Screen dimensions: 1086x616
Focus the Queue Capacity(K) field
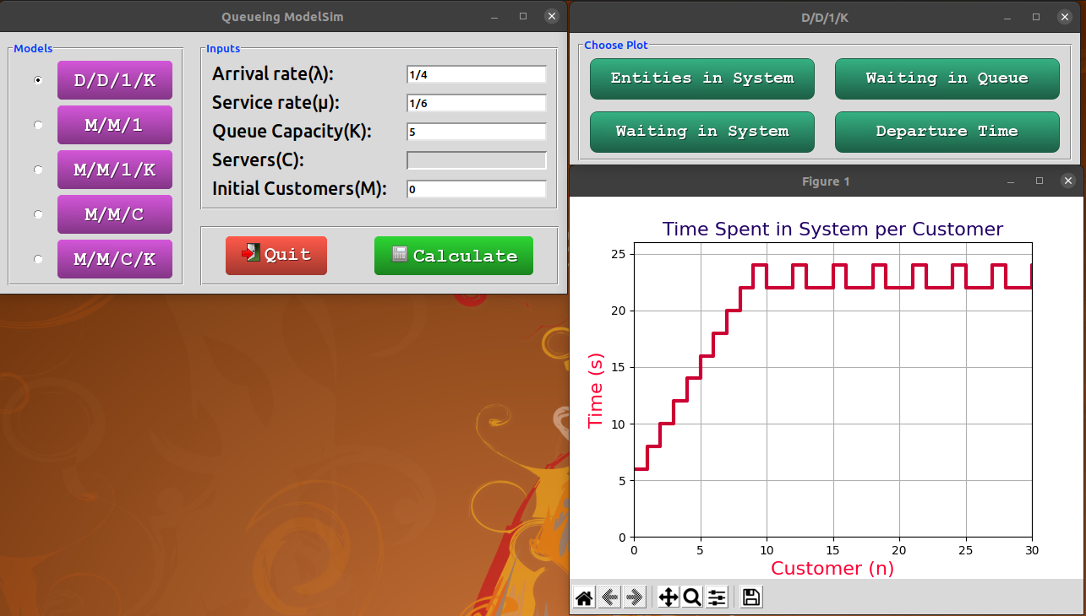pyautogui.click(x=476, y=132)
